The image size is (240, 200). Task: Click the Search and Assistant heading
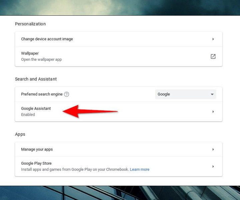[36, 79]
